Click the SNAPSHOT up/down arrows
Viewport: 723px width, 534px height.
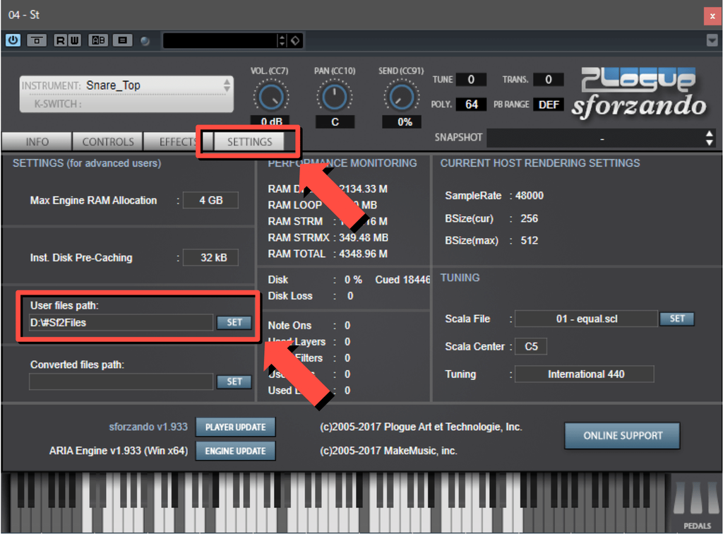click(709, 138)
